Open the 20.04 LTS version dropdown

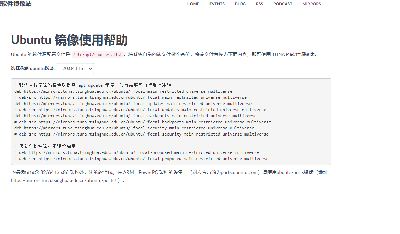tap(75, 69)
